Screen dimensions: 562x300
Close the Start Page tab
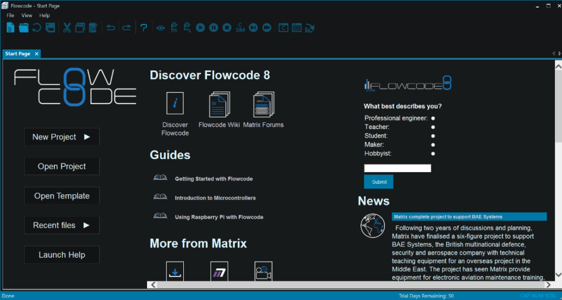(37, 54)
